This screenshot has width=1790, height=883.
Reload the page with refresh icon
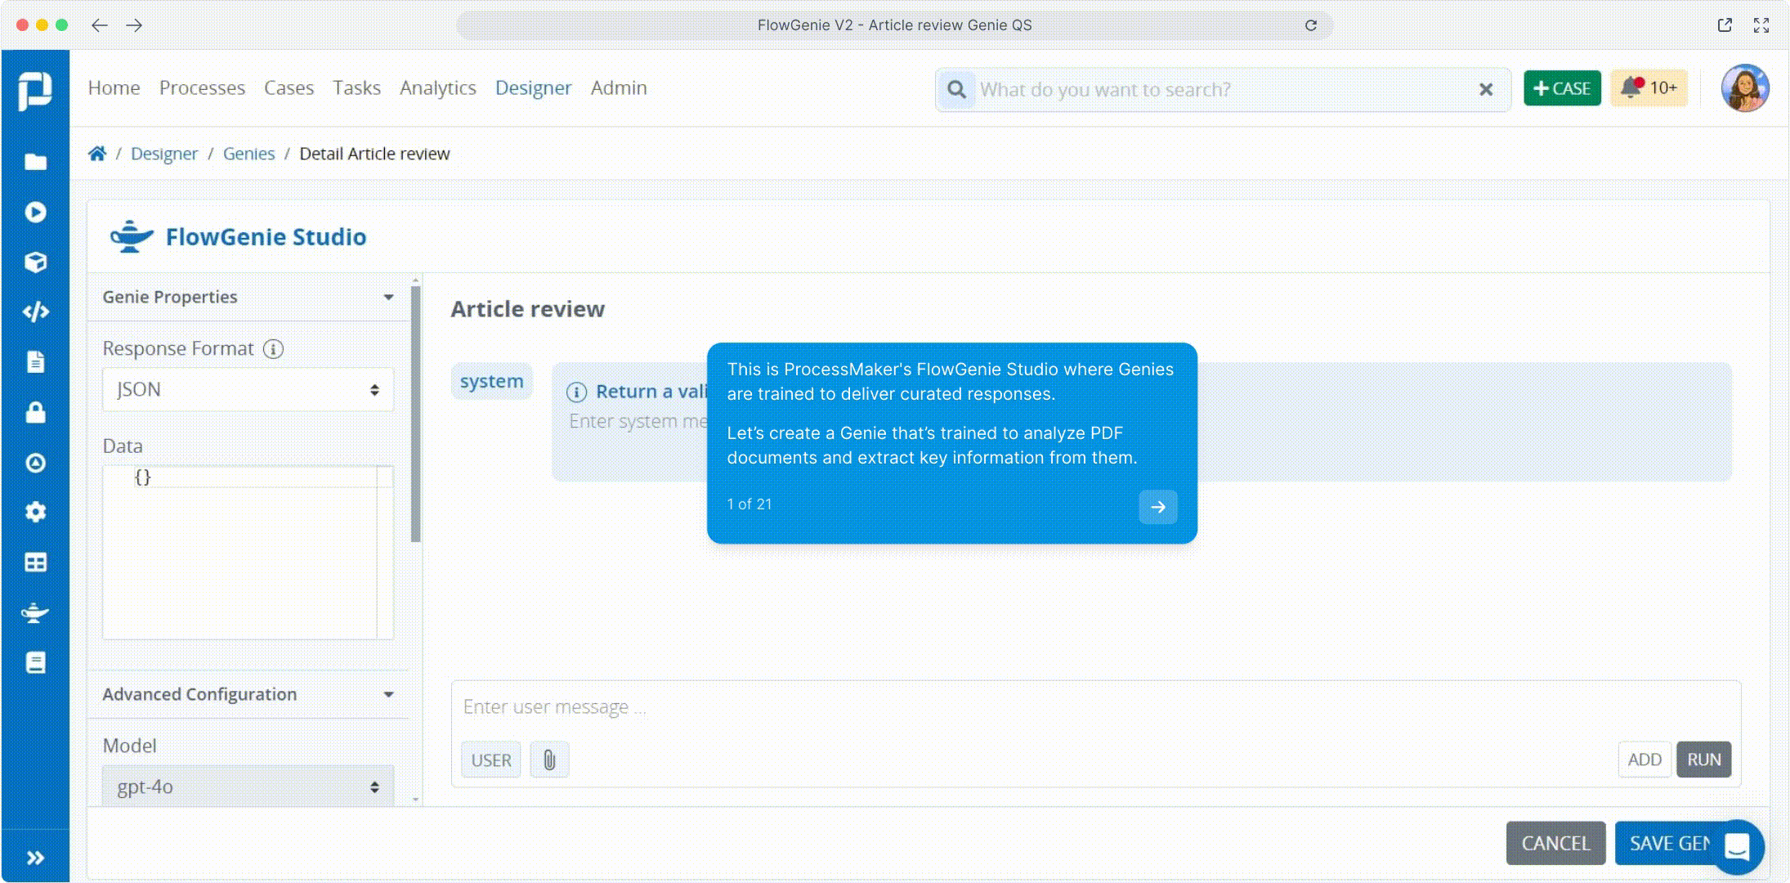pyautogui.click(x=1311, y=25)
